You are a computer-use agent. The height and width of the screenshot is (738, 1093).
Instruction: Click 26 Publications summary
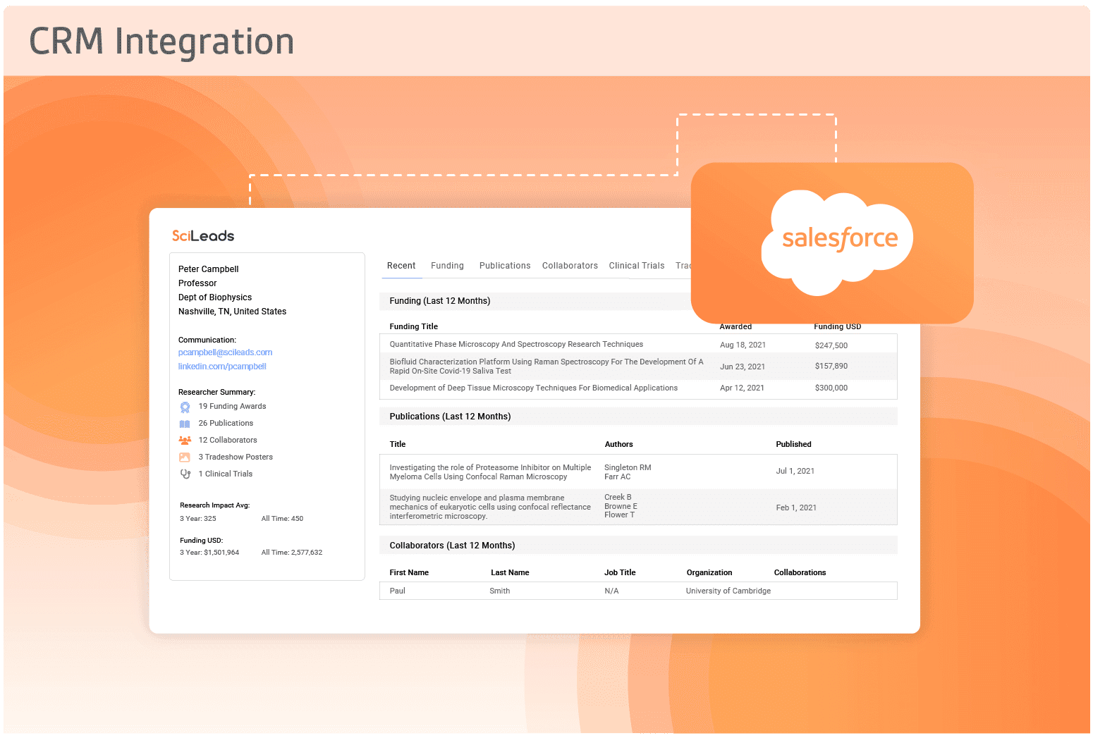coord(226,423)
